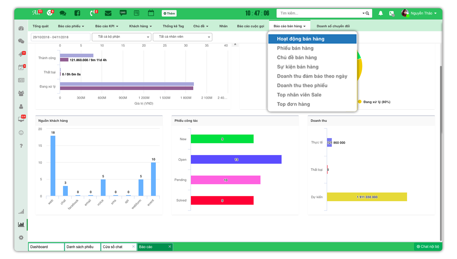Open settings gear in left sidebar
Image resolution: width=457 pixels, height=259 pixels.
pos(21,237)
